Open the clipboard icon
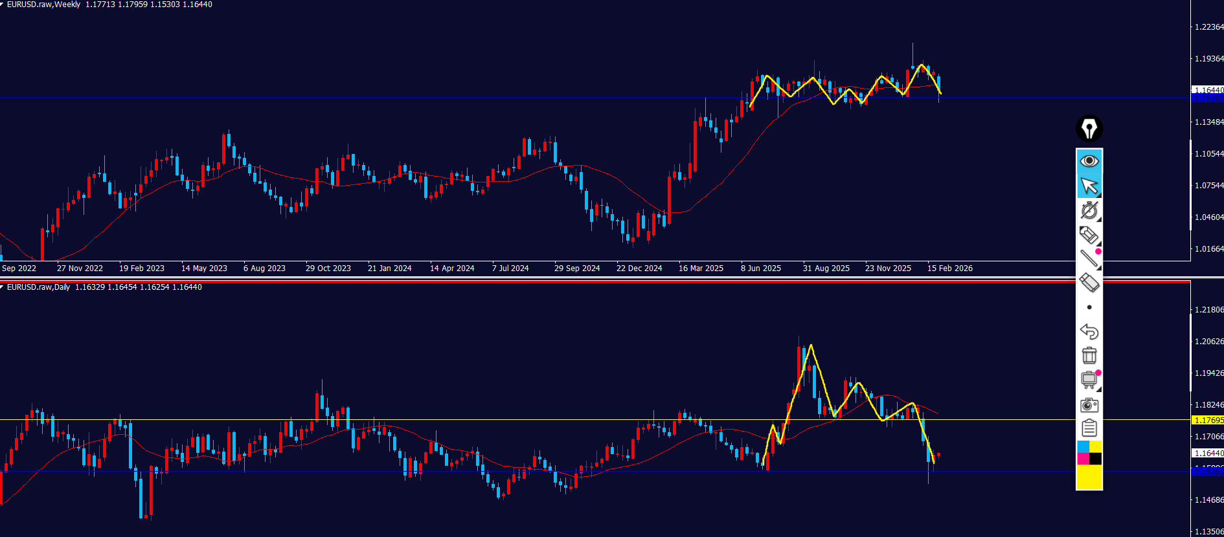 (x=1089, y=428)
